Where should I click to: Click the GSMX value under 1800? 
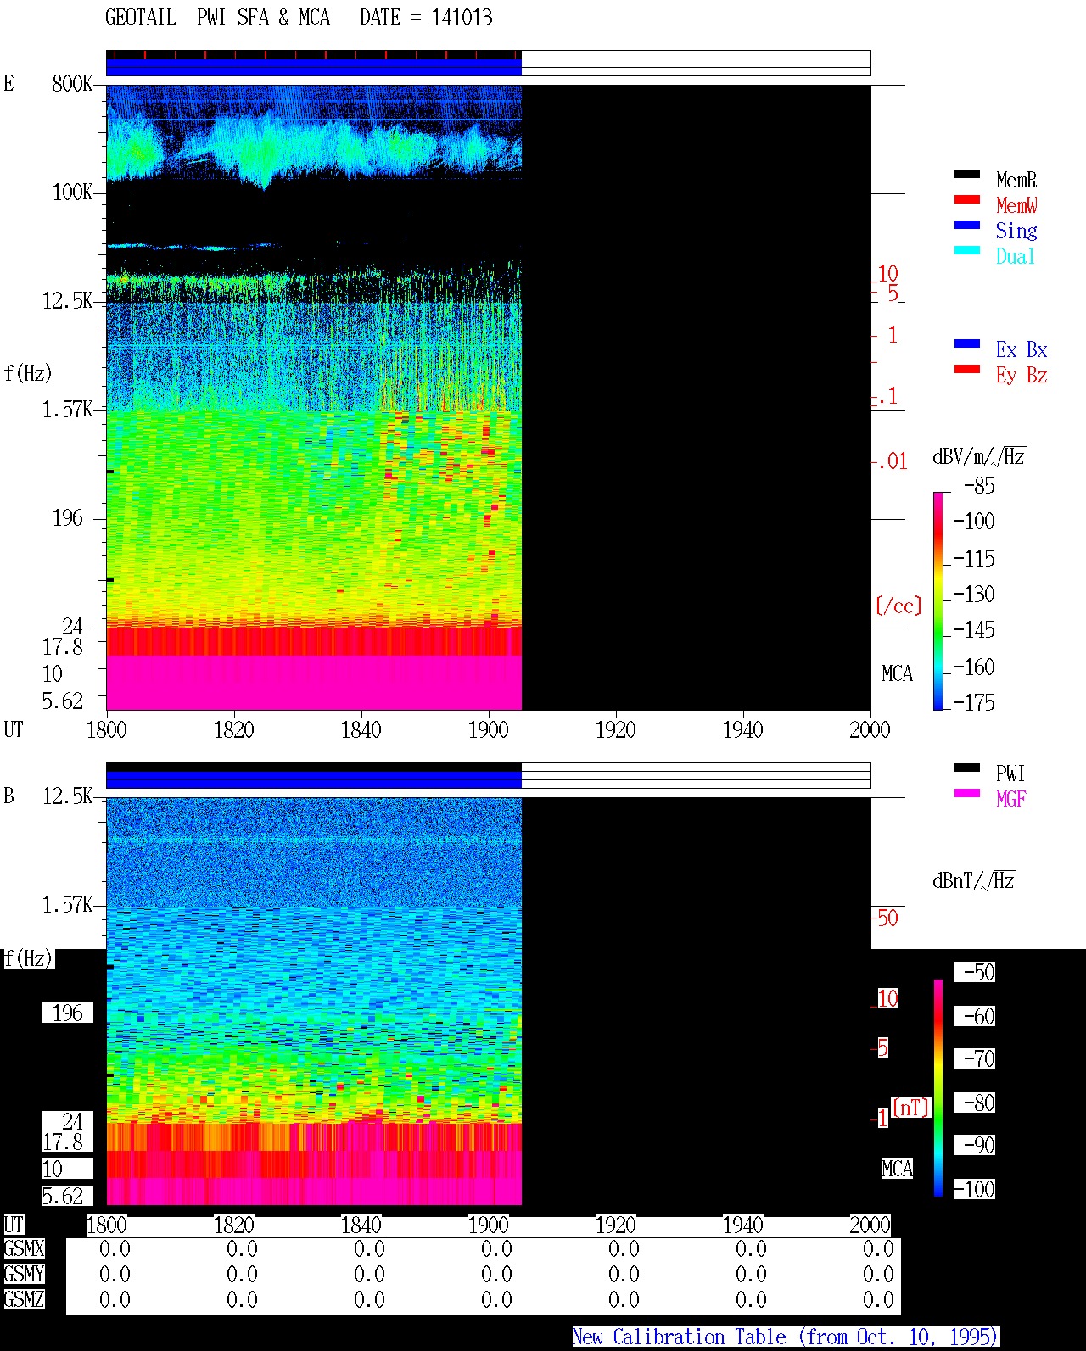tap(115, 1248)
